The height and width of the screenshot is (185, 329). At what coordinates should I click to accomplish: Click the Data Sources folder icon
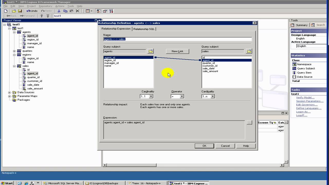15,92
